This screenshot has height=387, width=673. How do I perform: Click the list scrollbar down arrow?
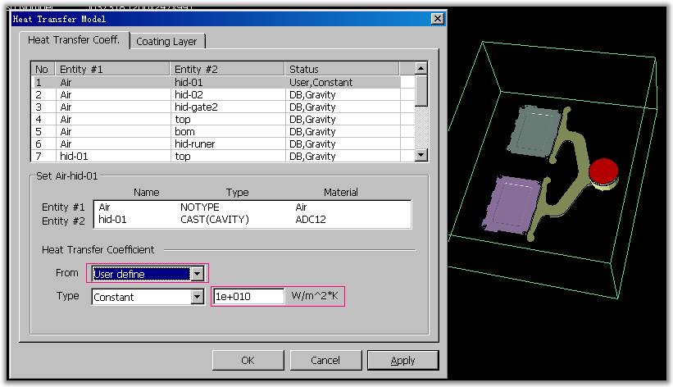tap(421, 155)
